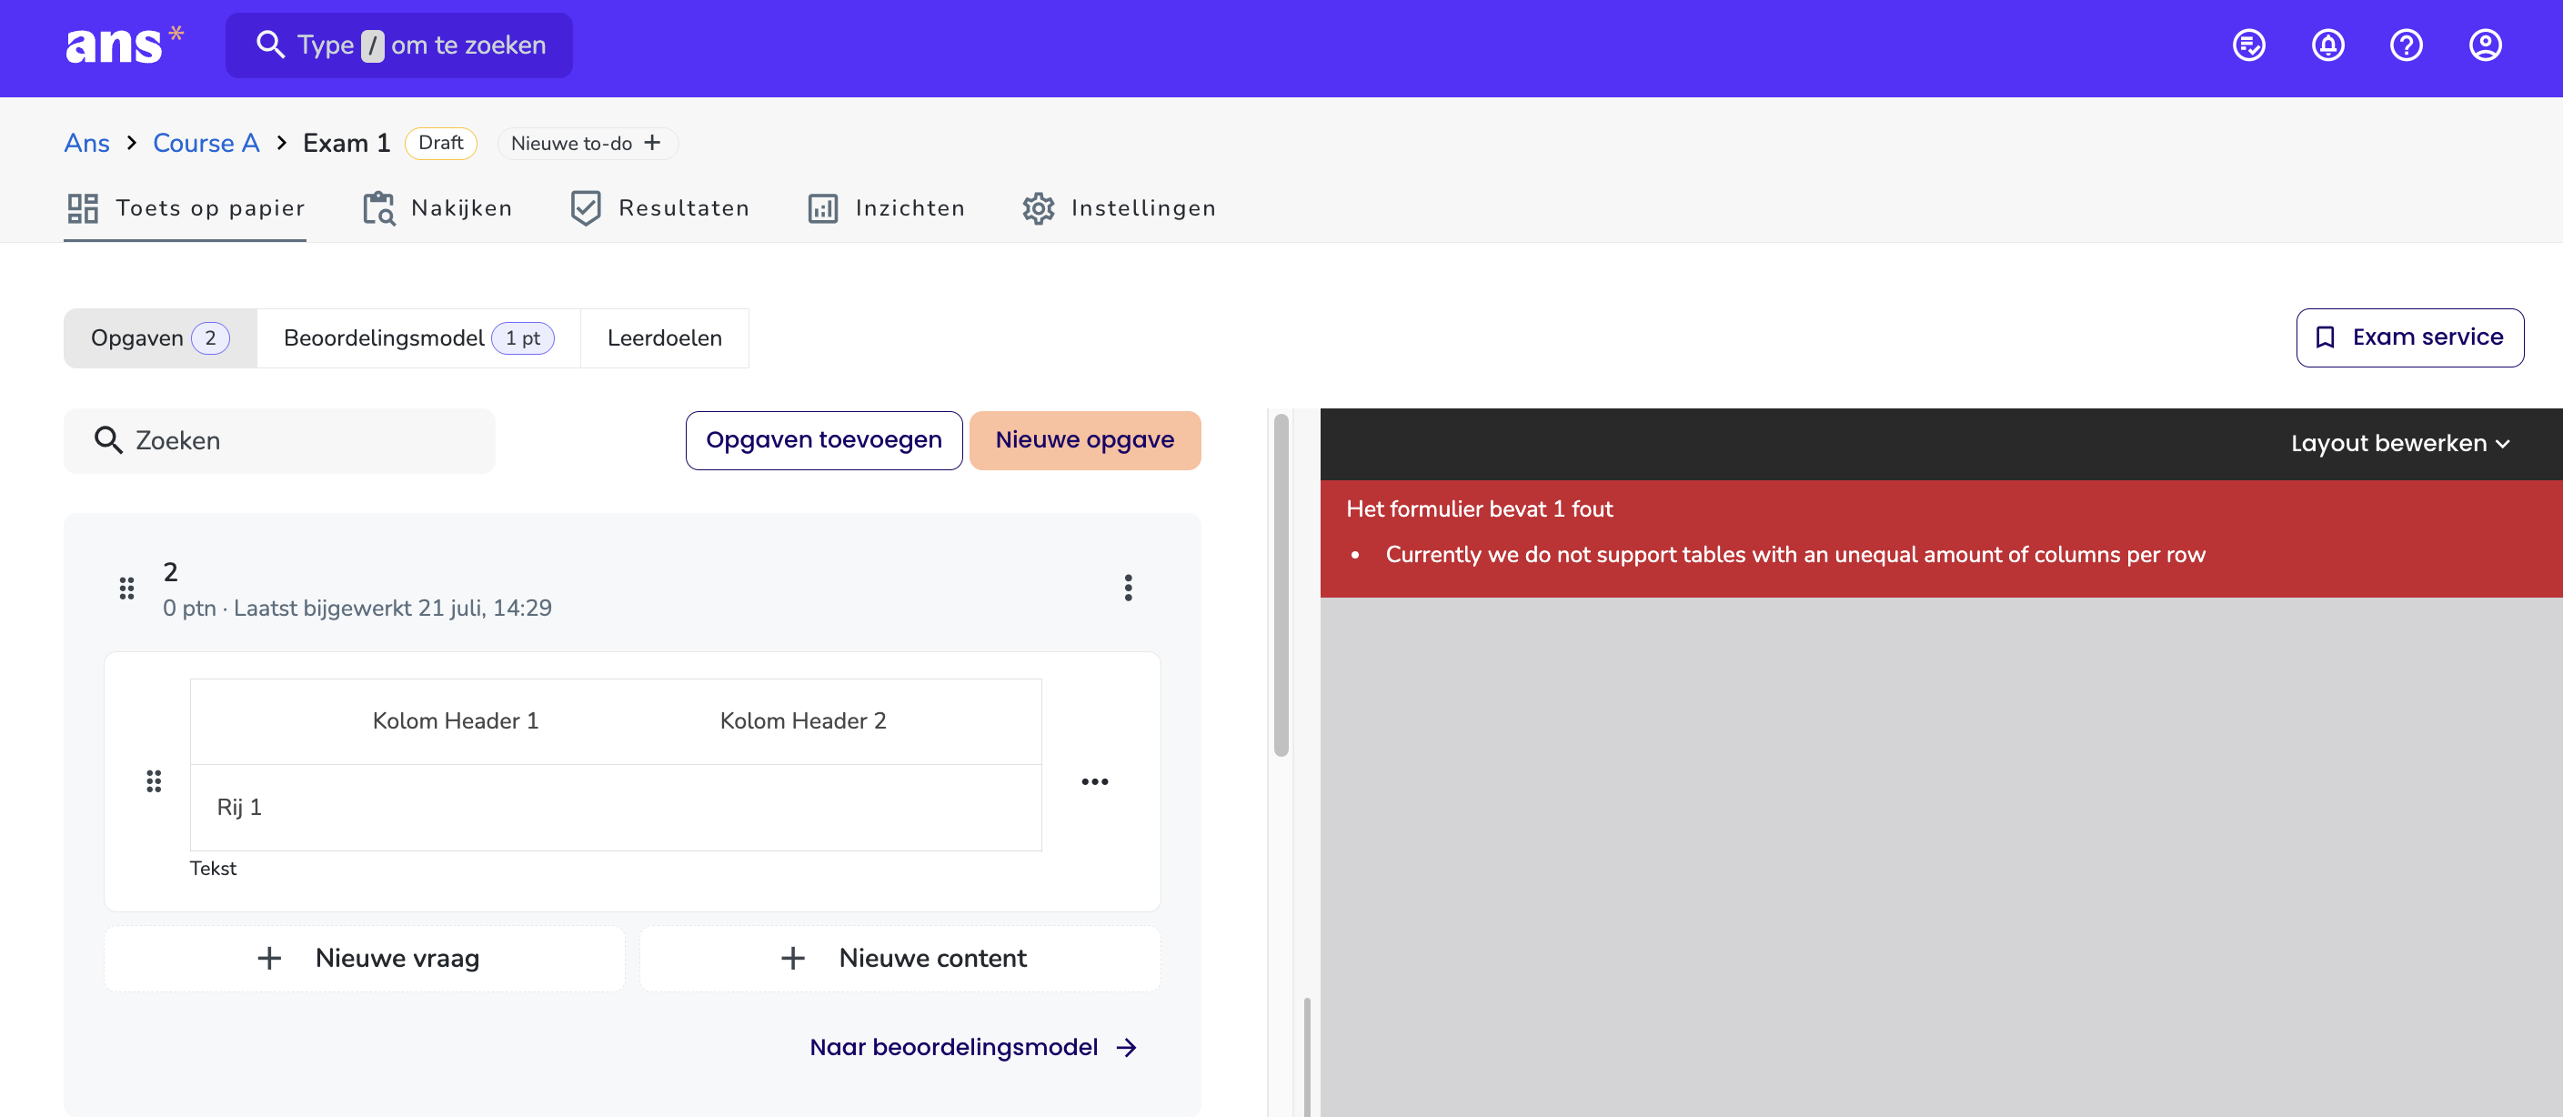Click the Toets op papier grid icon
2563x1117 pixels.
[83, 208]
